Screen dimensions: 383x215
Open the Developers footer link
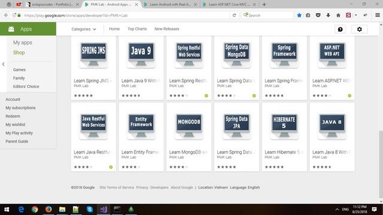(x=159, y=188)
